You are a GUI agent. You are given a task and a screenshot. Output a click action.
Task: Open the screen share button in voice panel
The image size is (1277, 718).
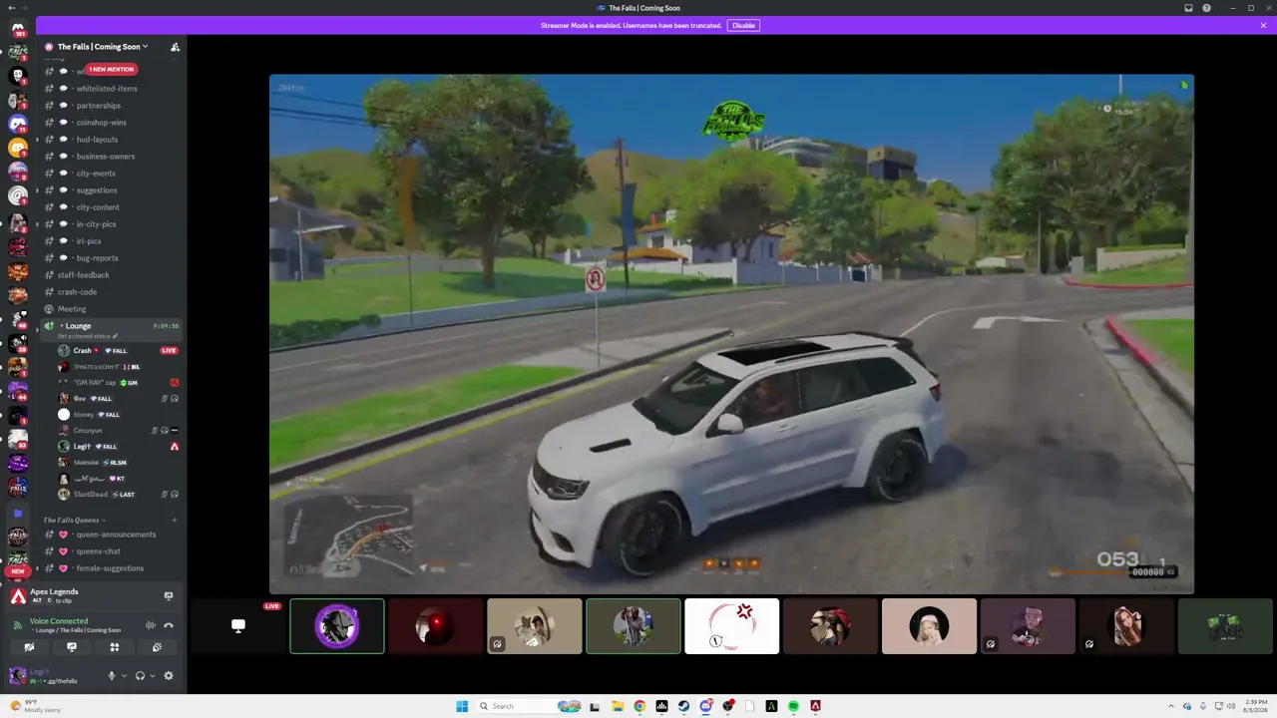(72, 647)
